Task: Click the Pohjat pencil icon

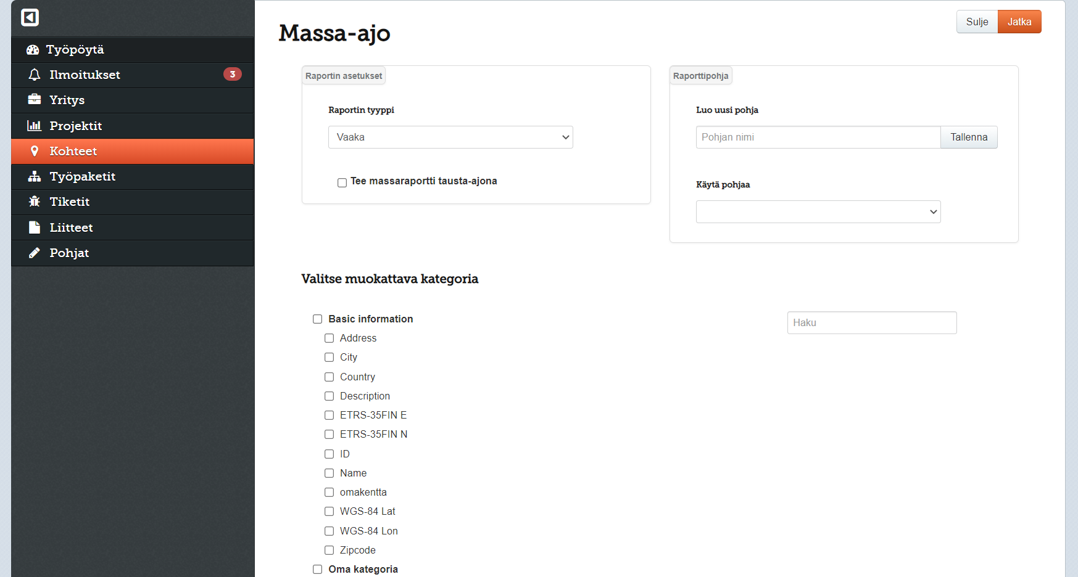Action: [35, 253]
